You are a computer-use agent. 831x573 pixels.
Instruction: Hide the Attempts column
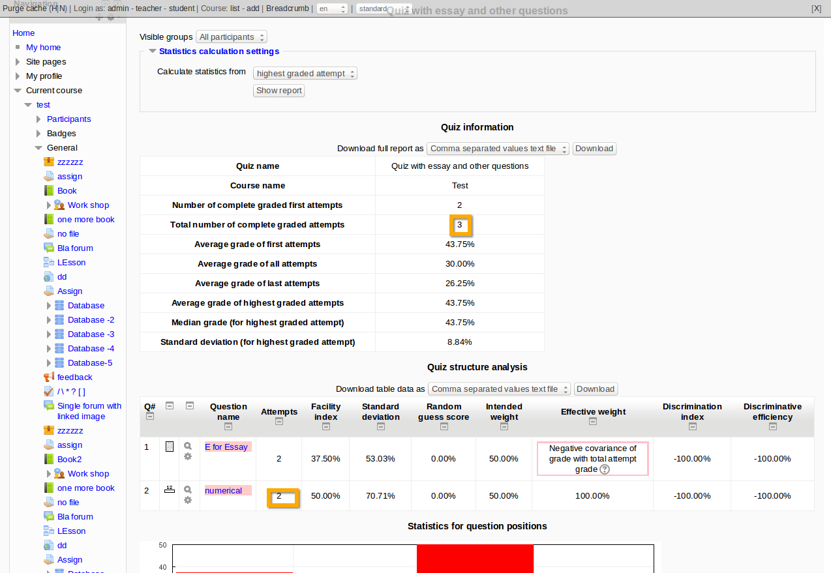[279, 422]
